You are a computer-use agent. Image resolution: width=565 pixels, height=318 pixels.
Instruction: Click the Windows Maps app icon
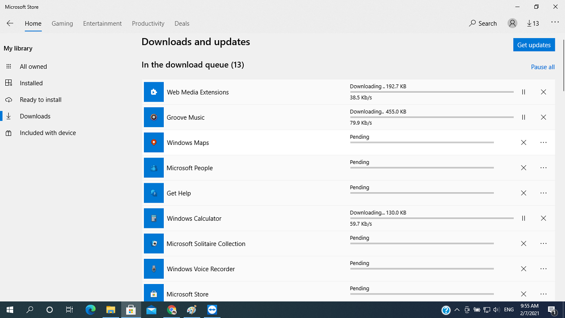(x=154, y=142)
